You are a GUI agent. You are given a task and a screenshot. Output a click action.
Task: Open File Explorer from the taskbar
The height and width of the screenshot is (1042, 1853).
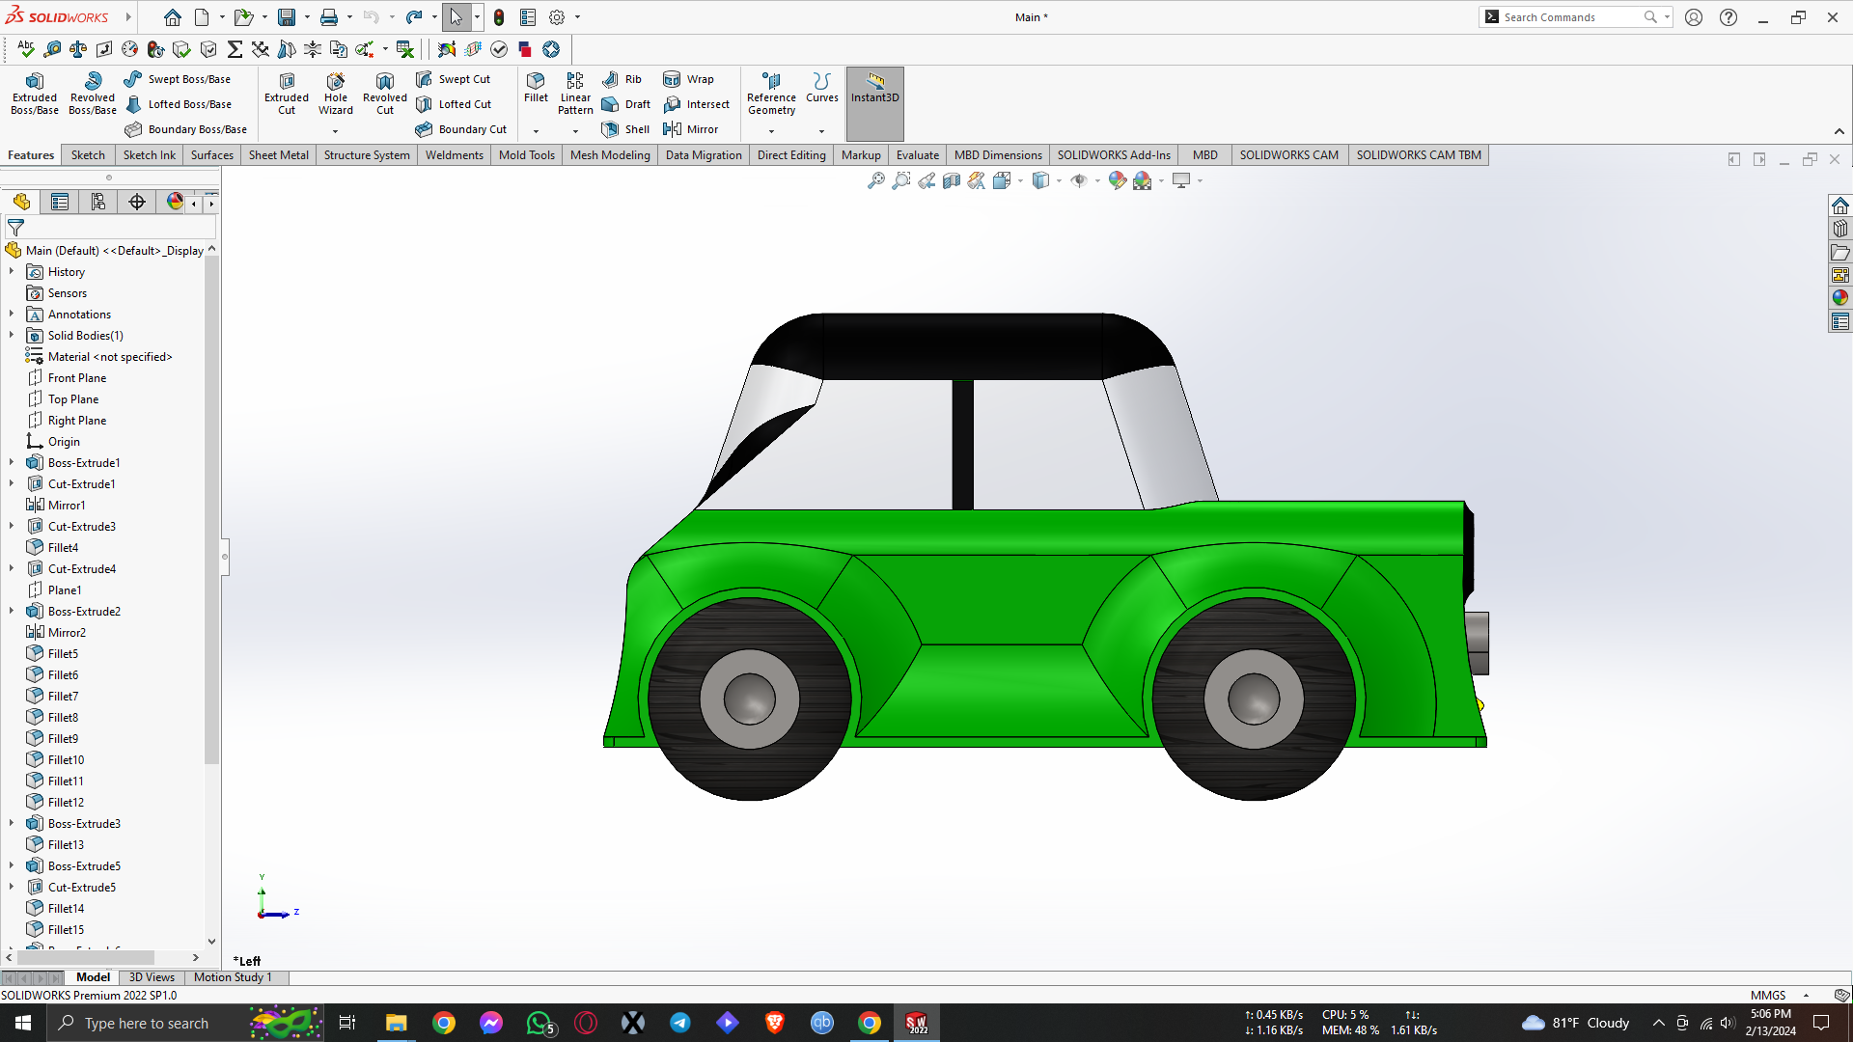396,1023
